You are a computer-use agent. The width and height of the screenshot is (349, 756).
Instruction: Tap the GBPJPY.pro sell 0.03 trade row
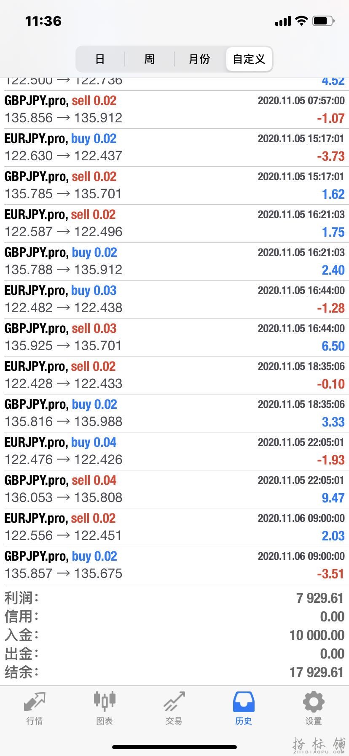point(174,337)
